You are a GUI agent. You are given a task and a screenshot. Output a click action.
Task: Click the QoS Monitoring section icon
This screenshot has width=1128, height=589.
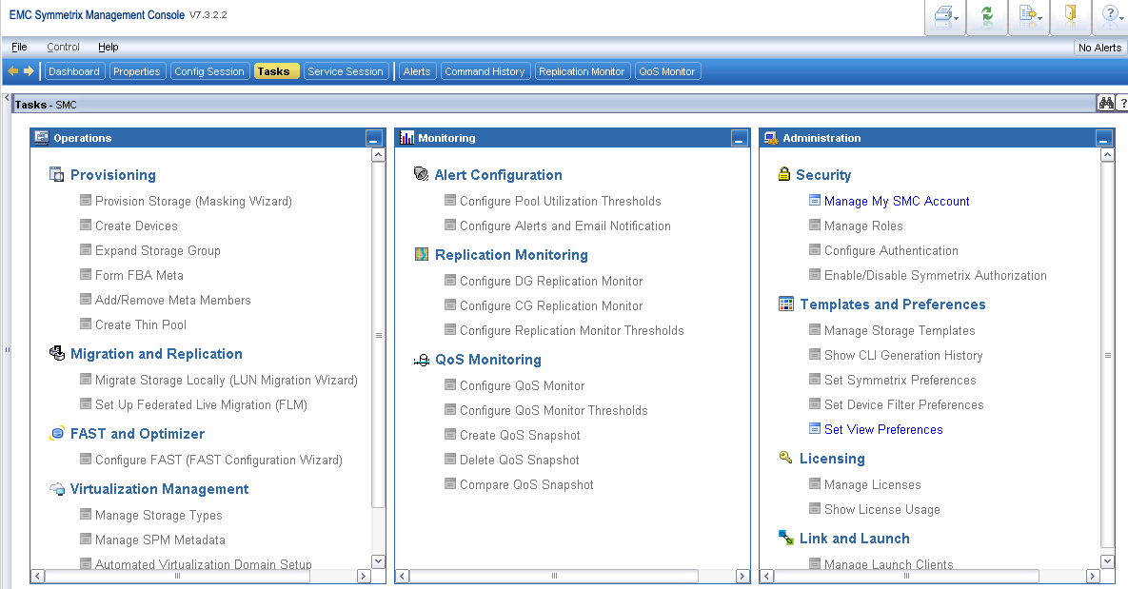422,359
